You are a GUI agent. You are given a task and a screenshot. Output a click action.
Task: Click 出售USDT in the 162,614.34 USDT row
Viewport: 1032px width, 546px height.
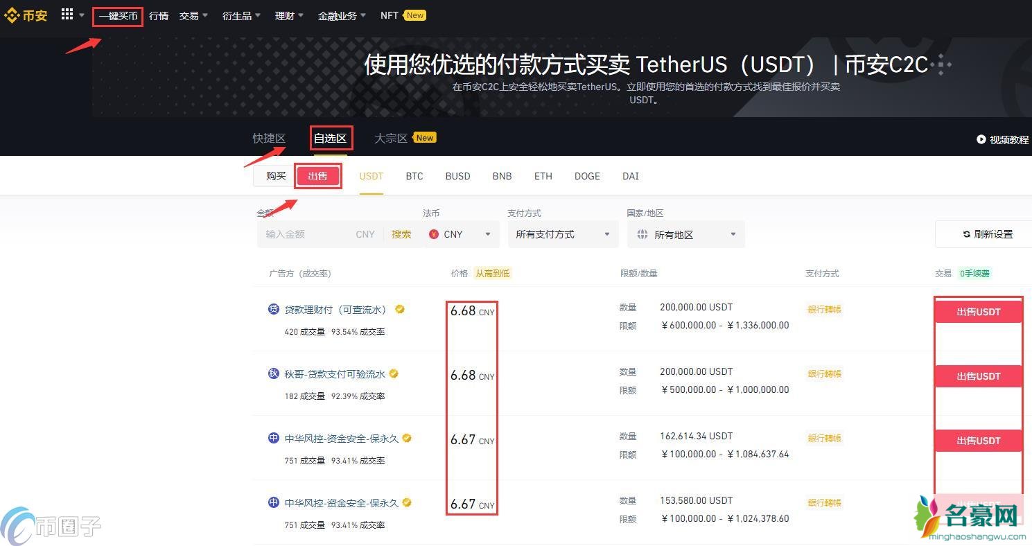[x=979, y=441]
